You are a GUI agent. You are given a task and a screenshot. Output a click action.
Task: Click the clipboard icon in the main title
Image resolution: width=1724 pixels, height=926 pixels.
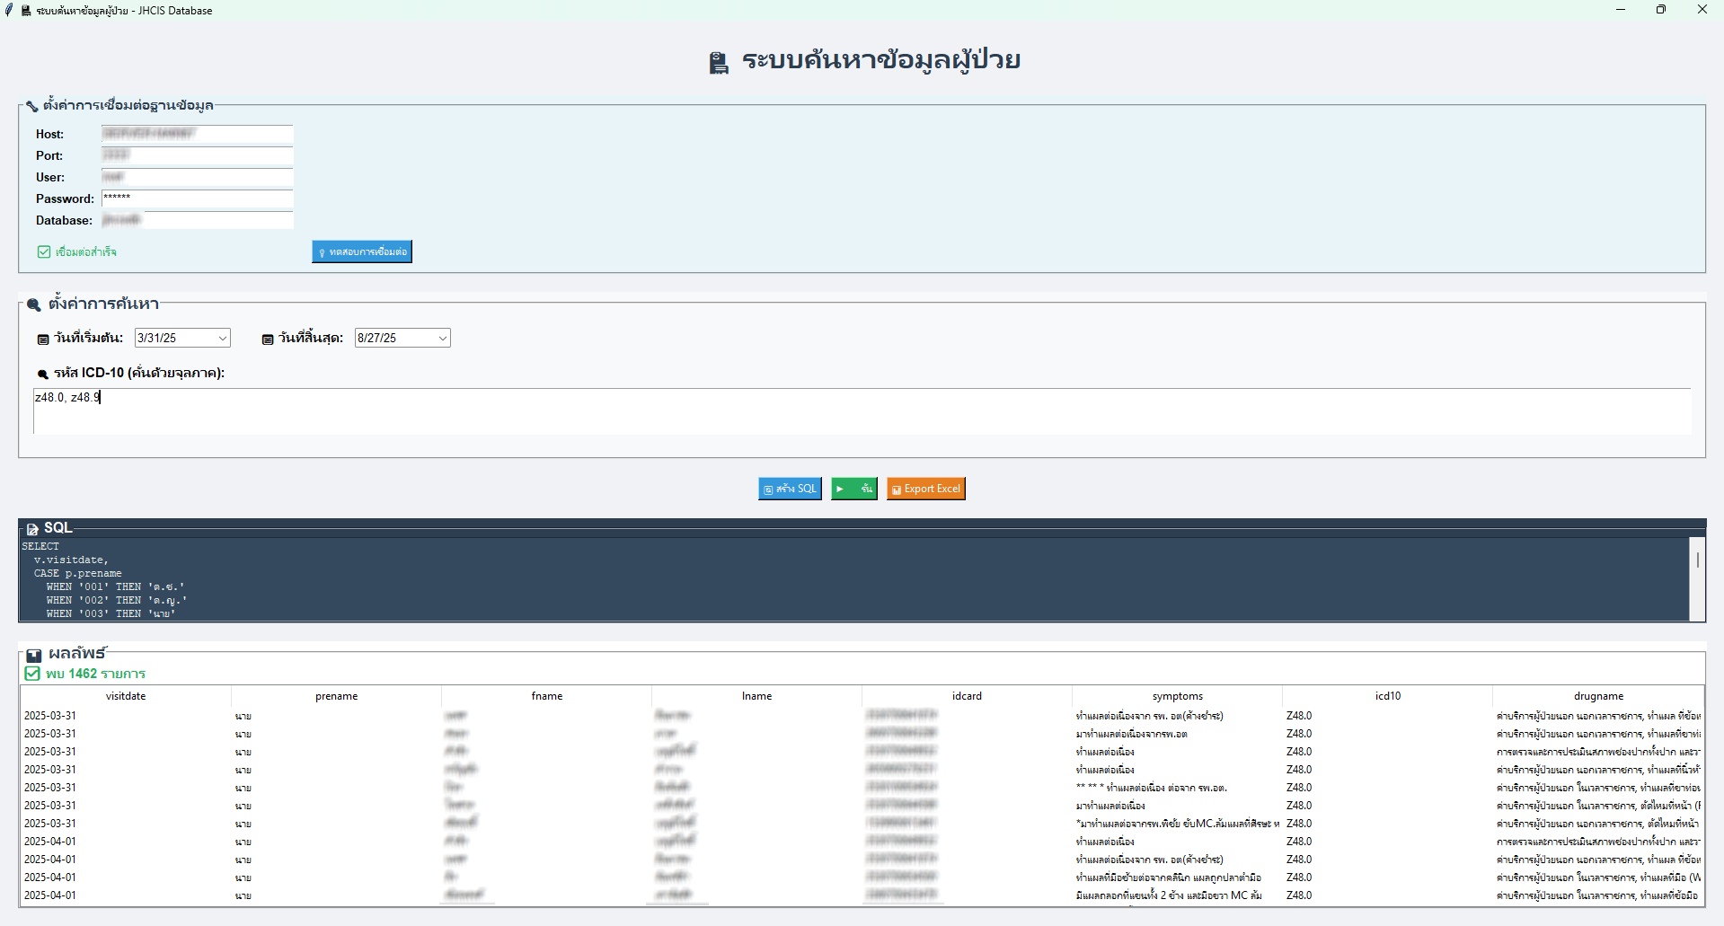(719, 62)
